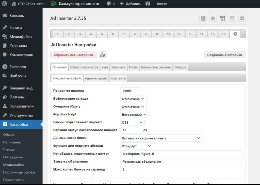Screen dimensions: 260x185
Task: Open Обсуждение settings submenu link
Action: coord(13,157)
